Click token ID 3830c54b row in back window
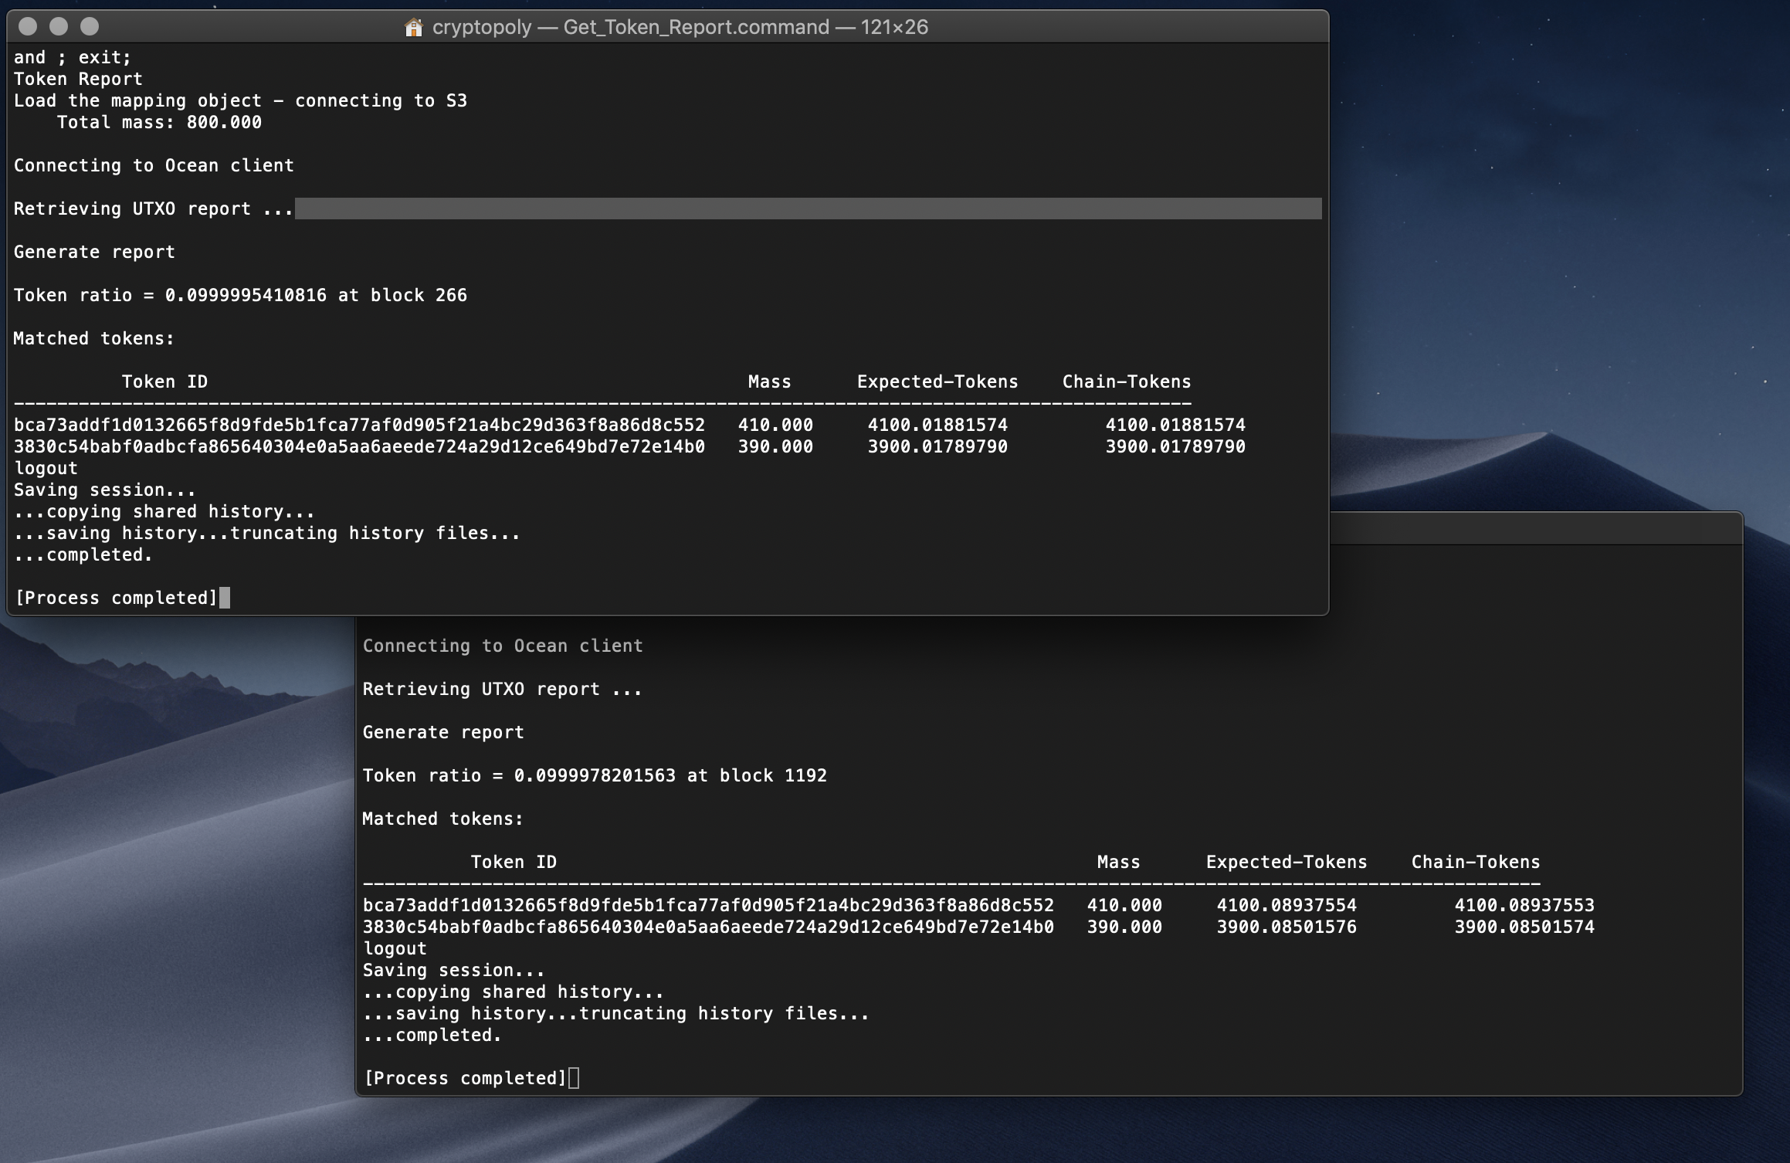Screen dimensions: 1790x1163 tap(708, 927)
